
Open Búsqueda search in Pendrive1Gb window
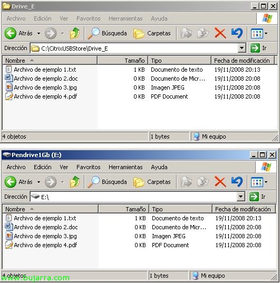point(107,182)
